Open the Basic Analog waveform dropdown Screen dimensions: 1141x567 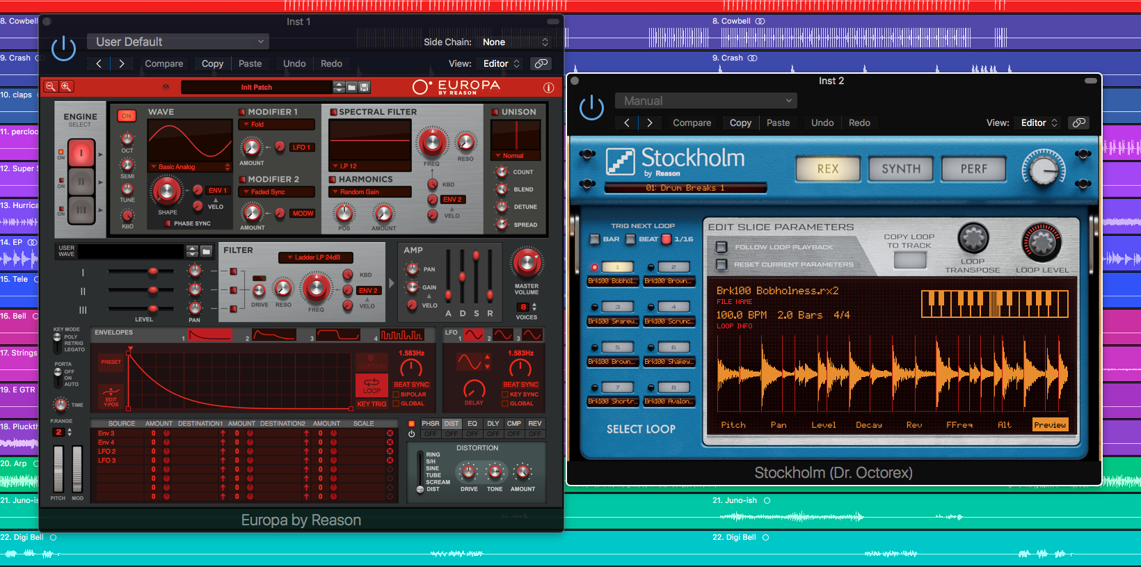click(x=190, y=167)
